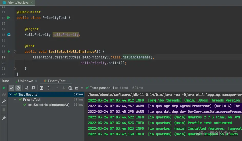
Task: Click the Quarkus 2.7.3.Final log line
Action: coord(164,117)
